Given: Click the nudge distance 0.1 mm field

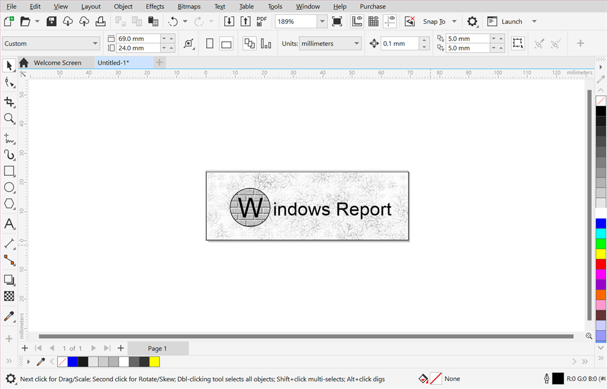Looking at the screenshot, I should [x=400, y=43].
